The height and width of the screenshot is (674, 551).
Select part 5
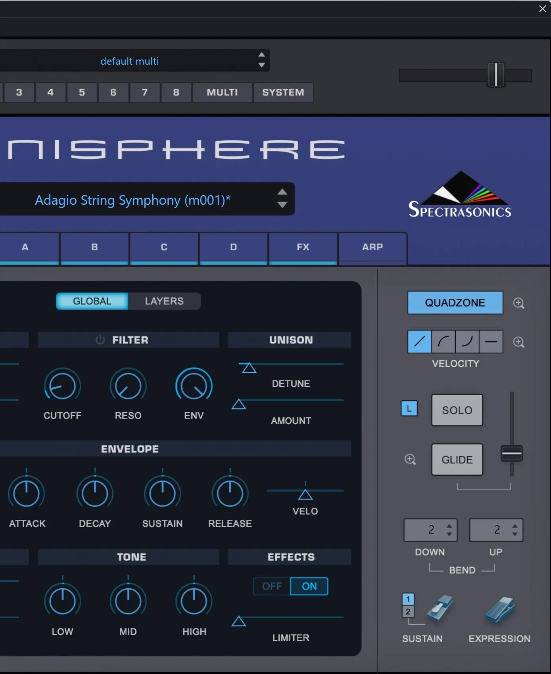coord(82,92)
